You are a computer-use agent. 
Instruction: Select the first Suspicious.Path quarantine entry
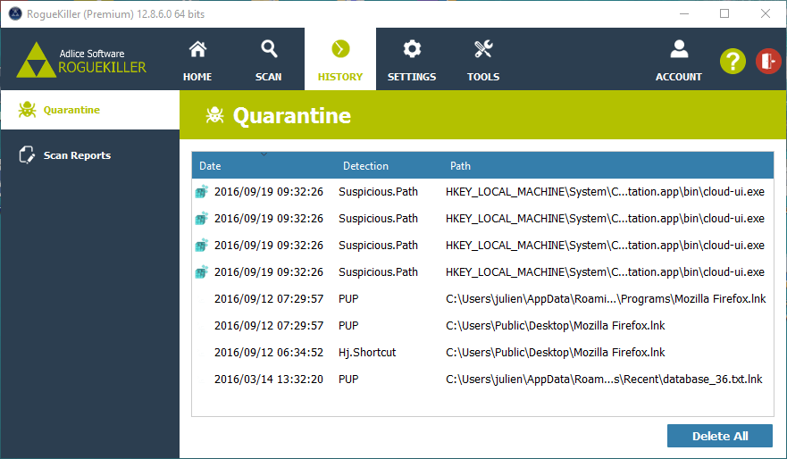click(482, 192)
